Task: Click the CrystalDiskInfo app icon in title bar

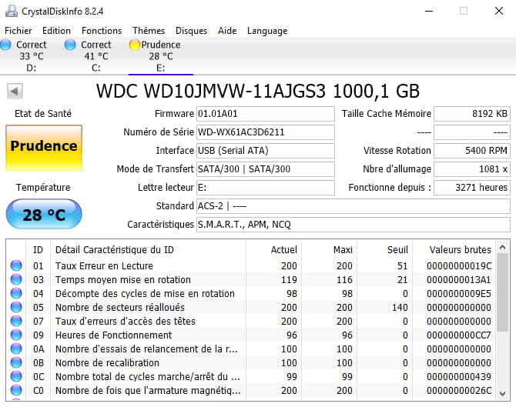Action: 12,12
